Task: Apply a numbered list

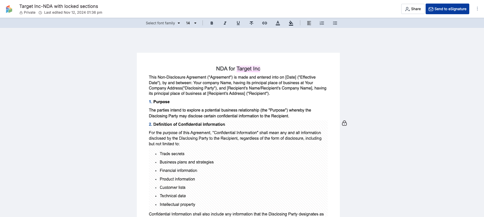Action: pos(322,23)
